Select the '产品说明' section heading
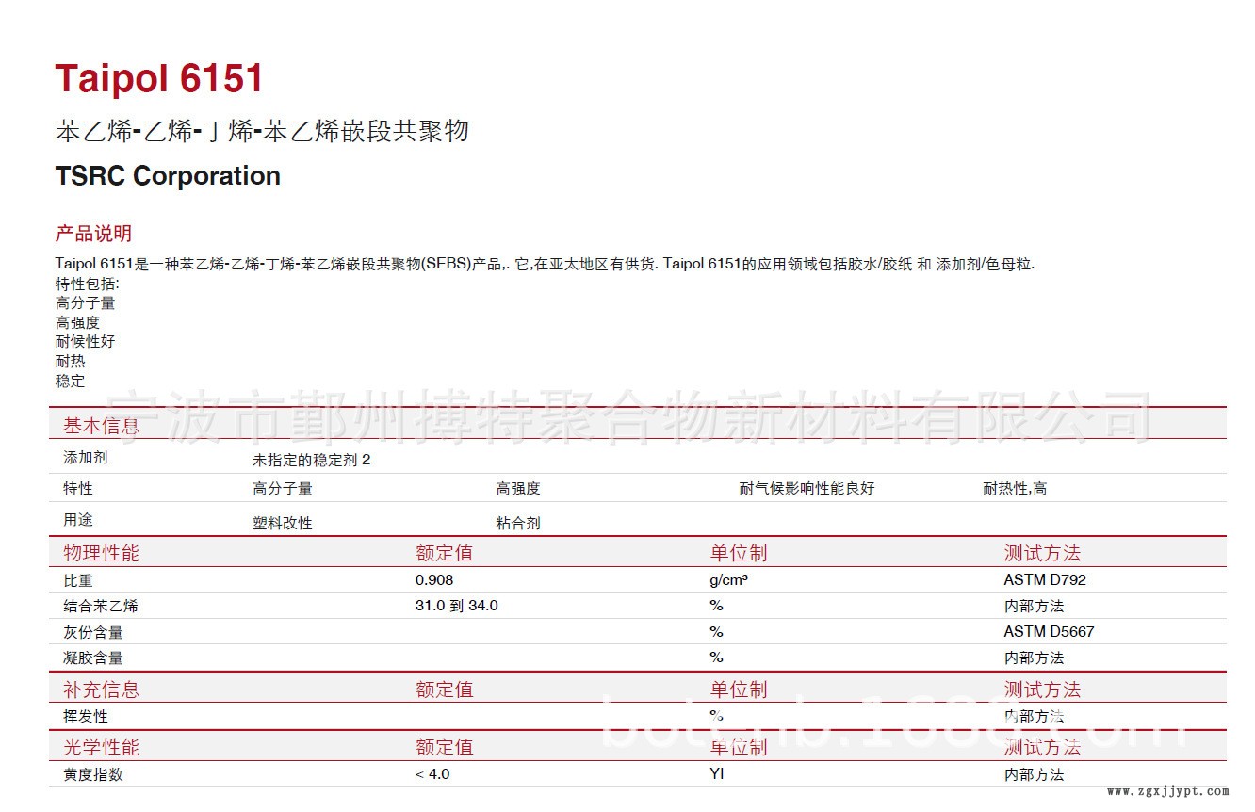 93,234
